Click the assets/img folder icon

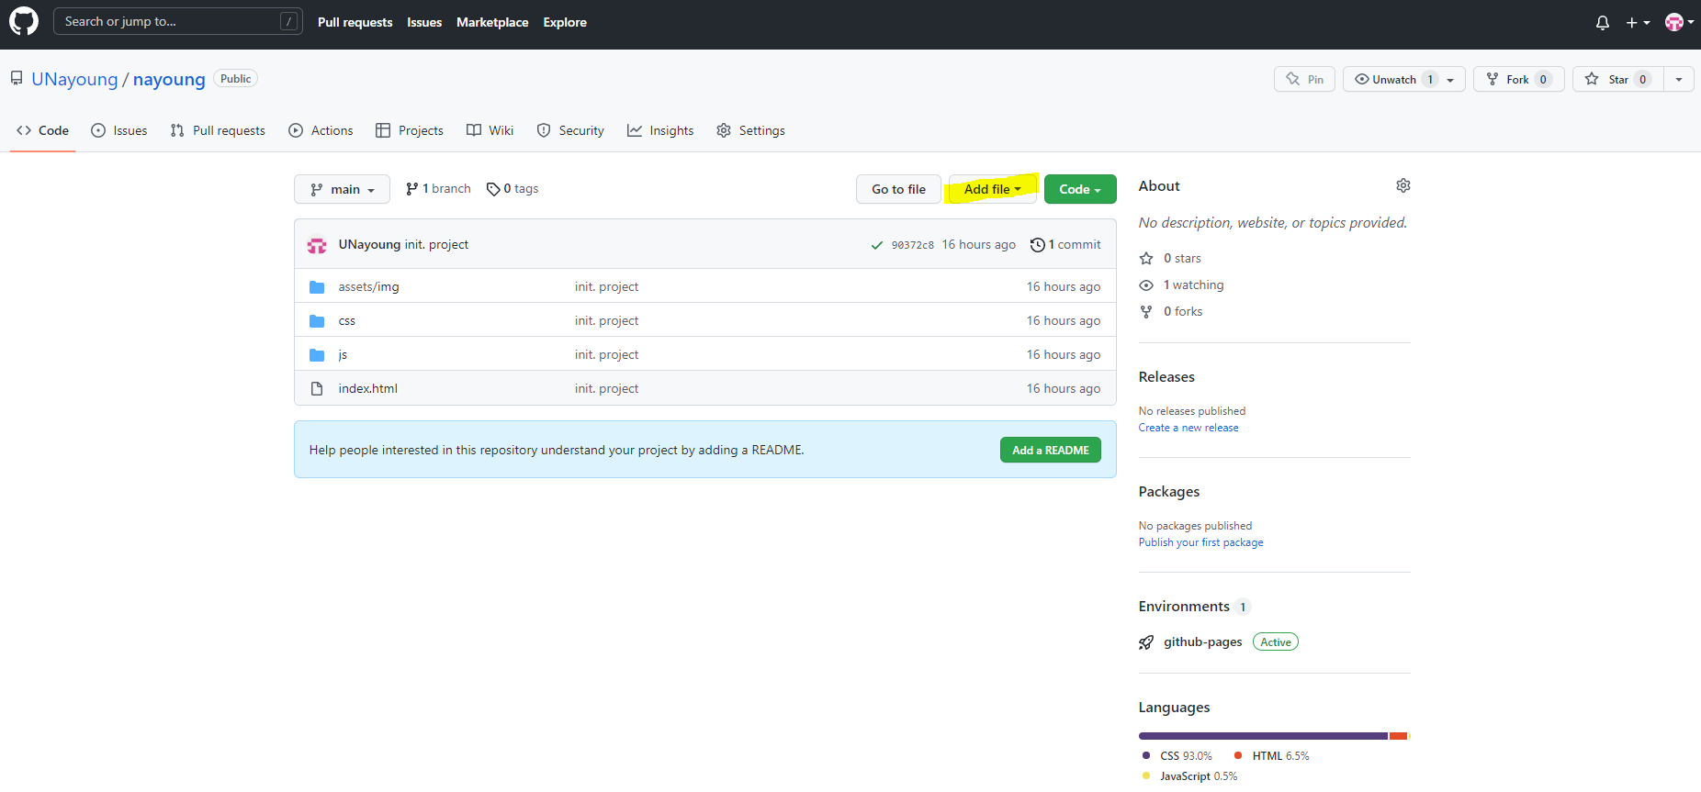[317, 287]
